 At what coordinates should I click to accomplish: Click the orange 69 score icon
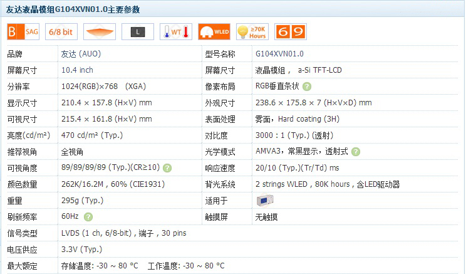[290, 32]
